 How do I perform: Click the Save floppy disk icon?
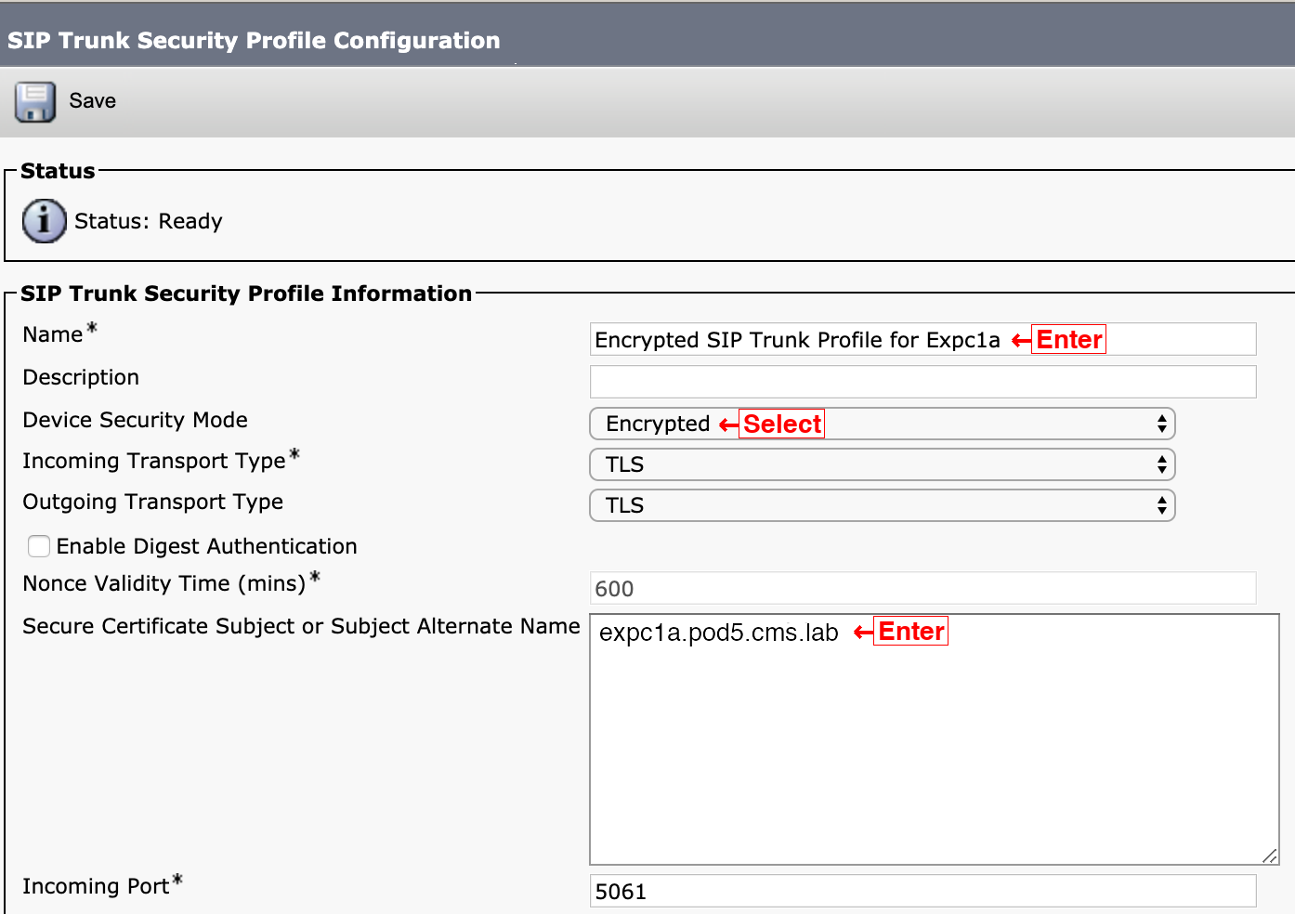[x=35, y=101]
